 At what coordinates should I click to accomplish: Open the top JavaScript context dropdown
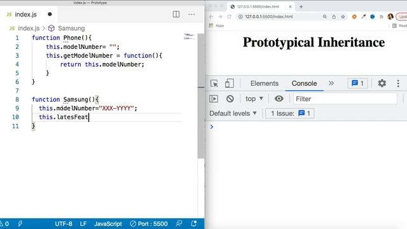[x=254, y=99]
